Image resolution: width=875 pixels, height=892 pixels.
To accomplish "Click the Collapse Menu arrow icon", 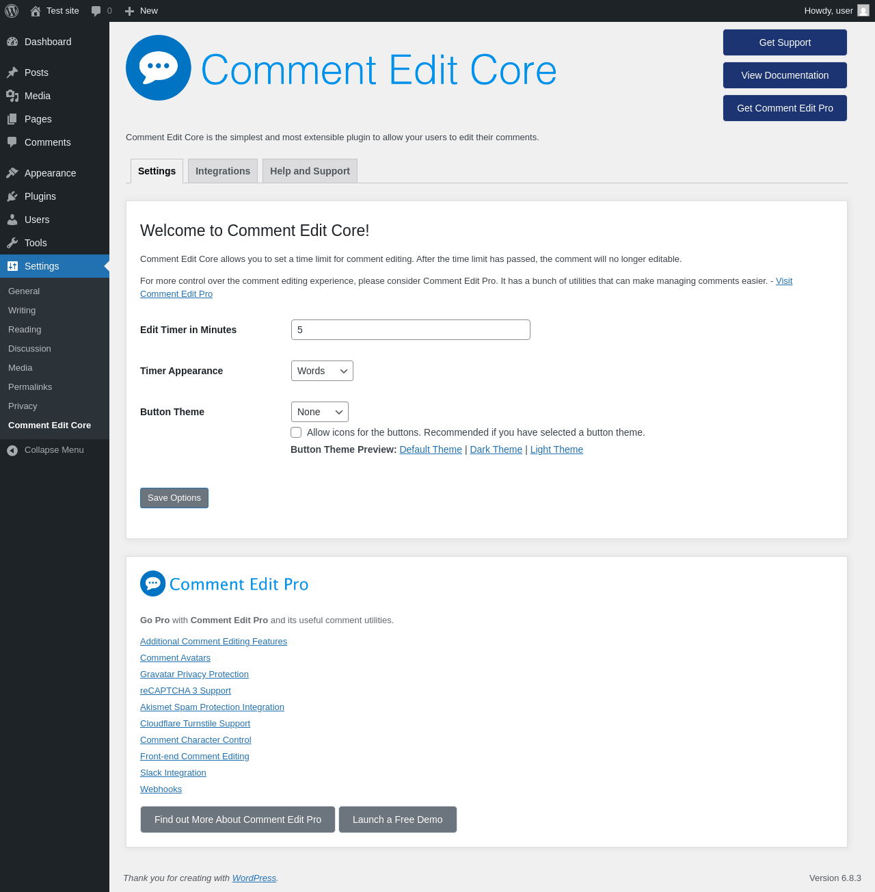I will point(12,450).
